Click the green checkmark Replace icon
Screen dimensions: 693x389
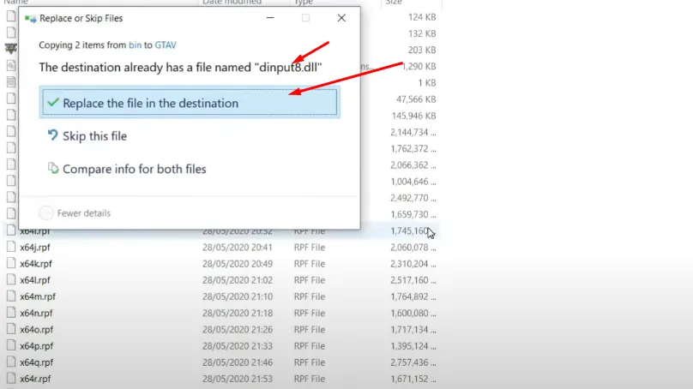pyautogui.click(x=53, y=103)
